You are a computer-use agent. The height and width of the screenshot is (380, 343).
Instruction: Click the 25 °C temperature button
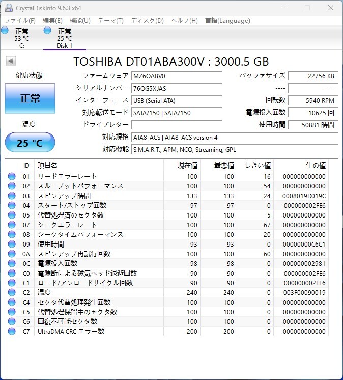pyautogui.click(x=30, y=143)
